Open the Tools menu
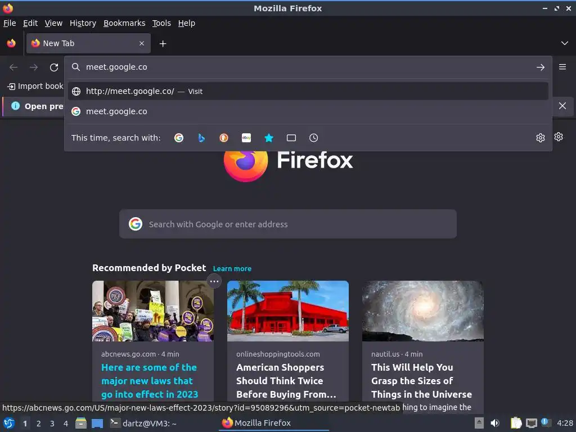The width and height of the screenshot is (576, 432). click(161, 23)
